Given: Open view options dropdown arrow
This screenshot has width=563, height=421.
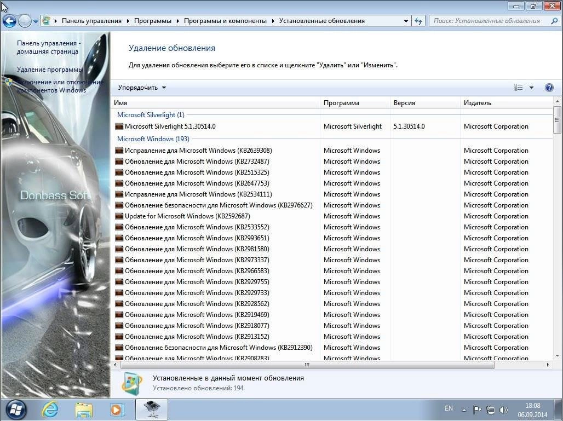Looking at the screenshot, I should pos(531,88).
